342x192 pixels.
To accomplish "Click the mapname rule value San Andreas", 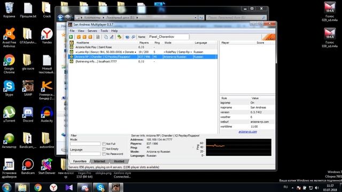I will (258, 107).
